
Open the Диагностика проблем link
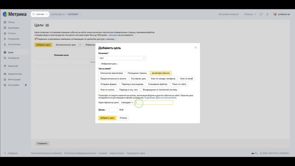click(166, 98)
